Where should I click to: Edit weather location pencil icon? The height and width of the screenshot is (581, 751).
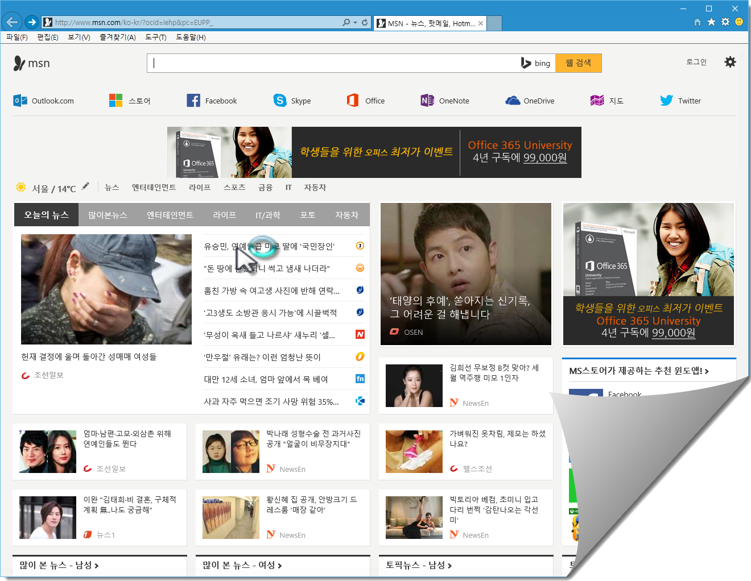pos(85,186)
